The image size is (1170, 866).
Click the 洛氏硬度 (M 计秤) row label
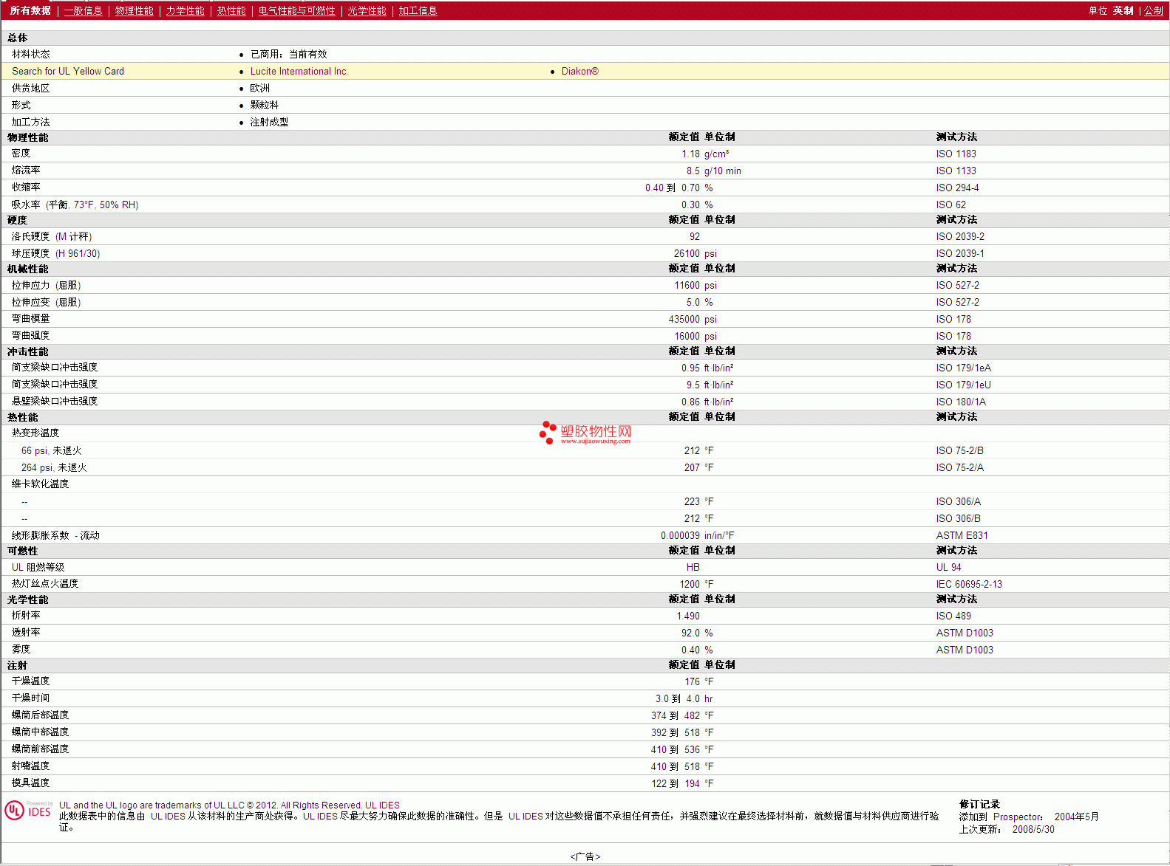point(52,236)
